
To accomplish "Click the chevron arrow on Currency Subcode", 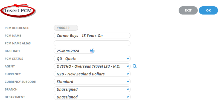I will pyautogui.click(x=128, y=81).
